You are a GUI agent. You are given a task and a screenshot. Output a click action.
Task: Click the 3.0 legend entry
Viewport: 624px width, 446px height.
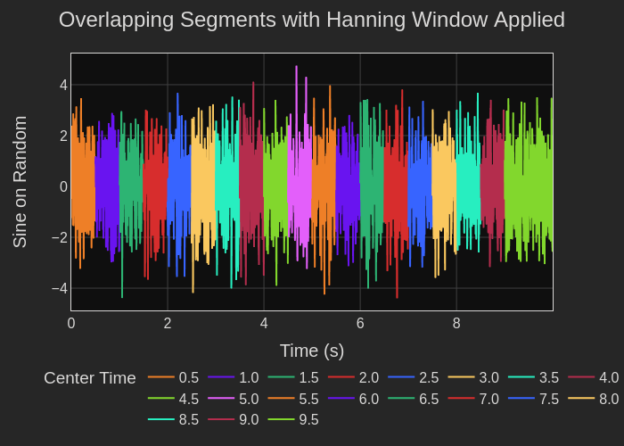489,377
